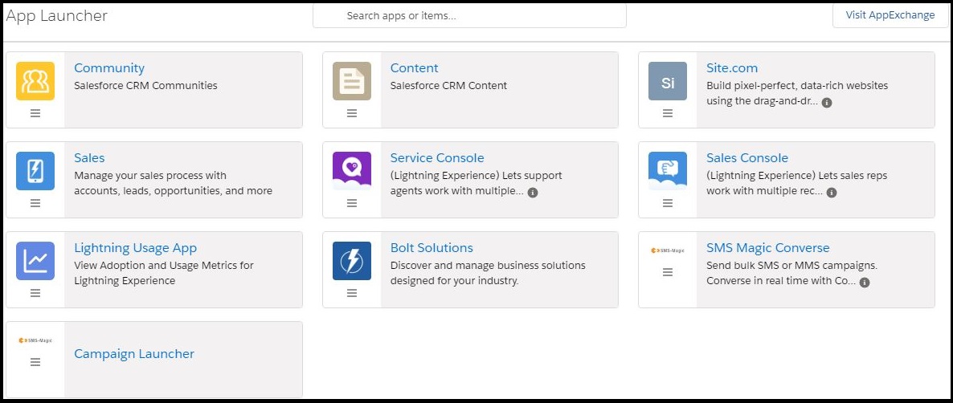Screen dimensions: 953x403
Task: Click the drag handle on Sales tile
Action: 35,203
